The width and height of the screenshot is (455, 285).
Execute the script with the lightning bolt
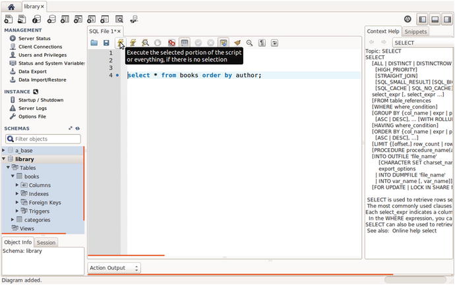click(121, 43)
